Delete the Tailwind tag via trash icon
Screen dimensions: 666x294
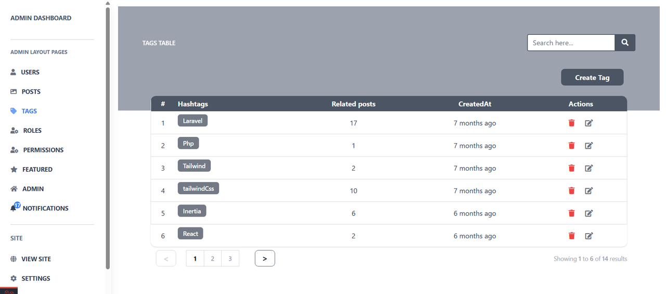(571, 168)
